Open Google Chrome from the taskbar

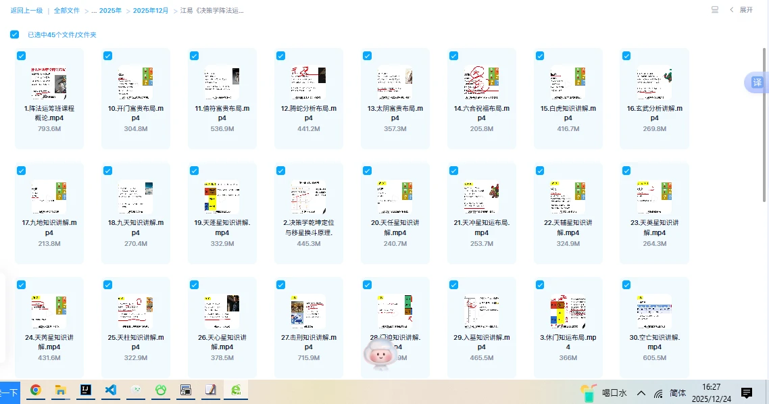point(35,390)
